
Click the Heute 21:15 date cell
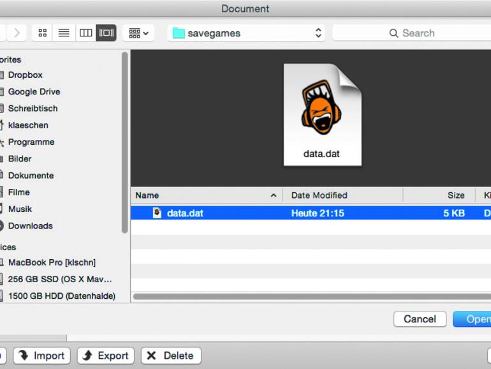(318, 213)
